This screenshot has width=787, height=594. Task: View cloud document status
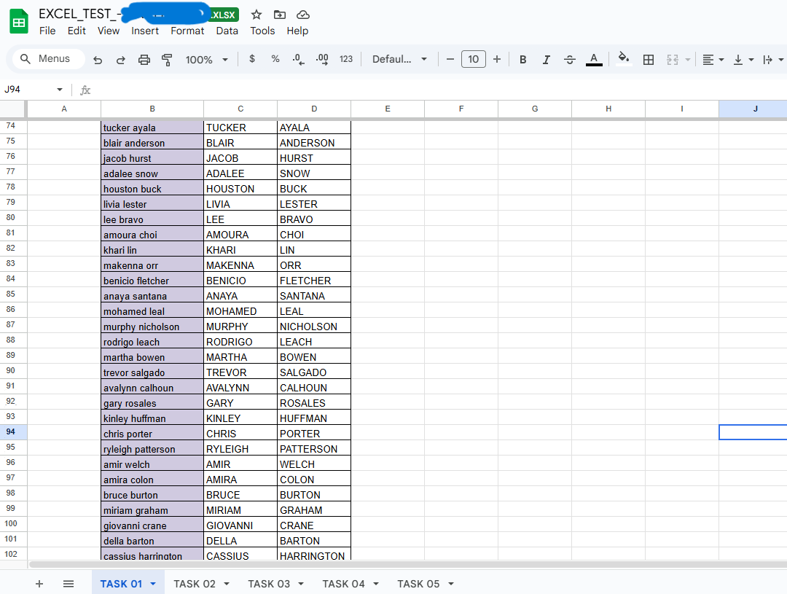tap(303, 15)
